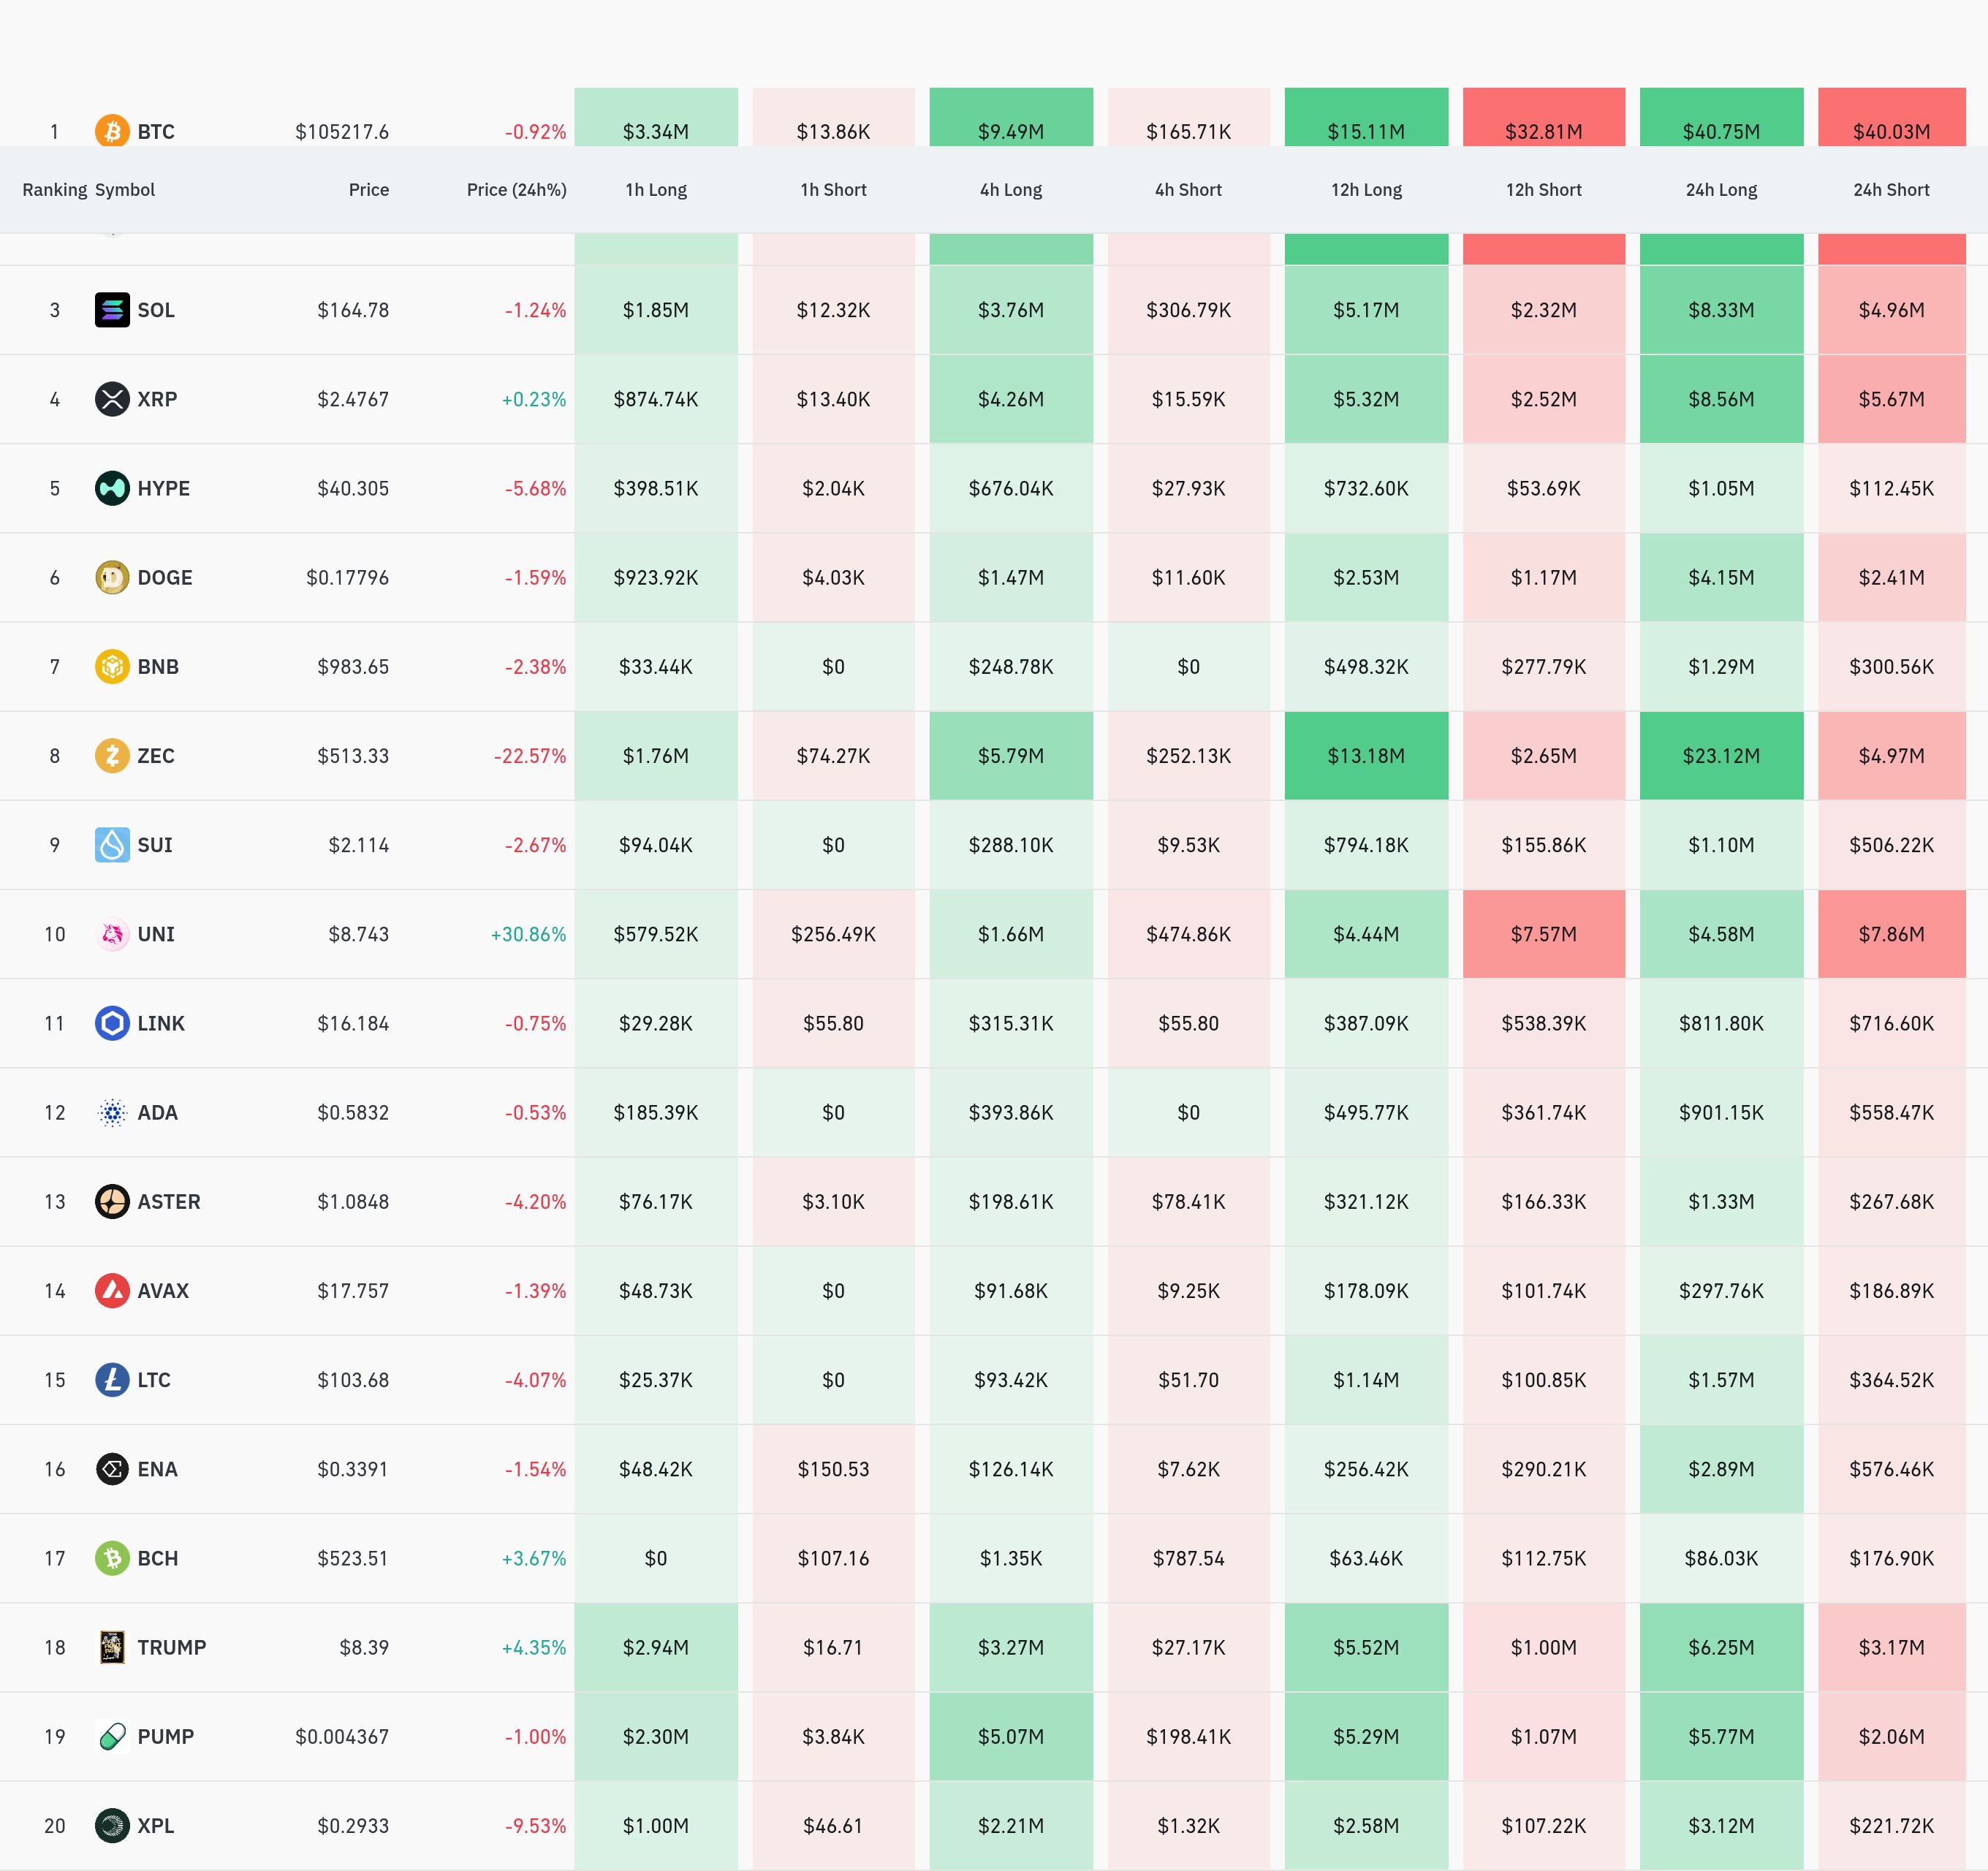Select the XPL row price $0.2933

(352, 1826)
